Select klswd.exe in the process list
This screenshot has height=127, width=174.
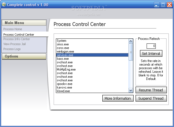tap(92, 91)
